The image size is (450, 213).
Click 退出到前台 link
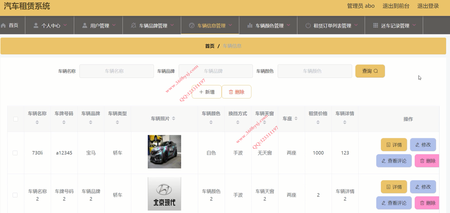click(x=396, y=6)
